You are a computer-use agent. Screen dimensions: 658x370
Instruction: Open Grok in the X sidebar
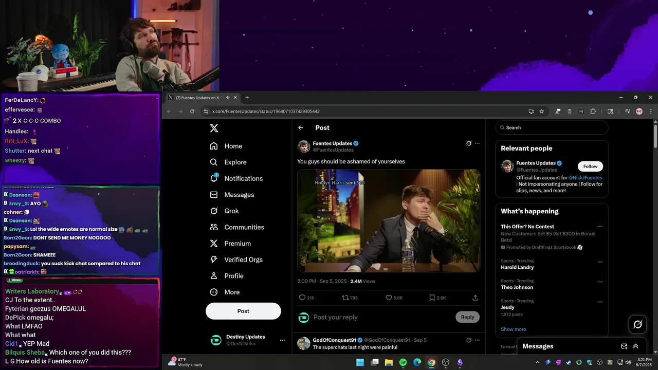(224, 211)
